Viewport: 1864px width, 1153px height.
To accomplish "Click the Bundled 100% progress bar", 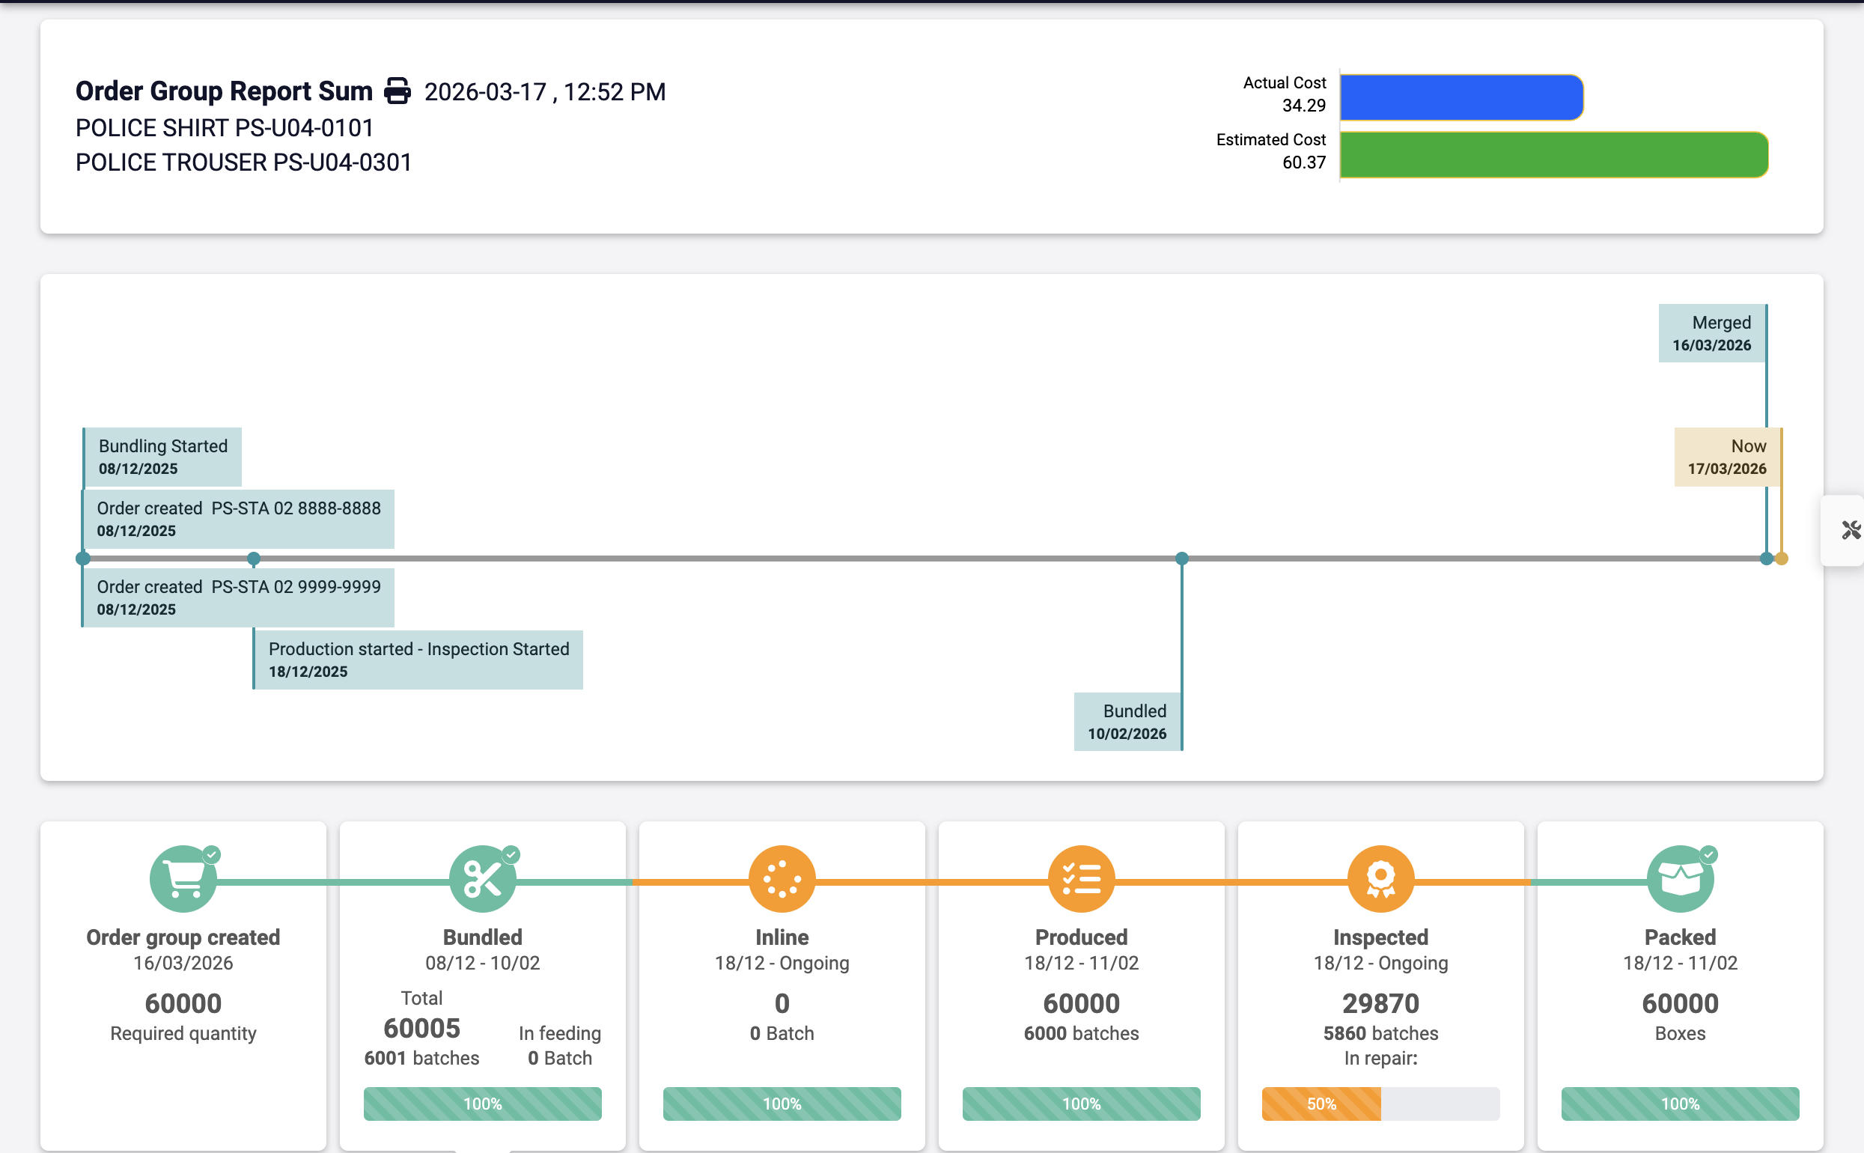I will (x=482, y=1104).
